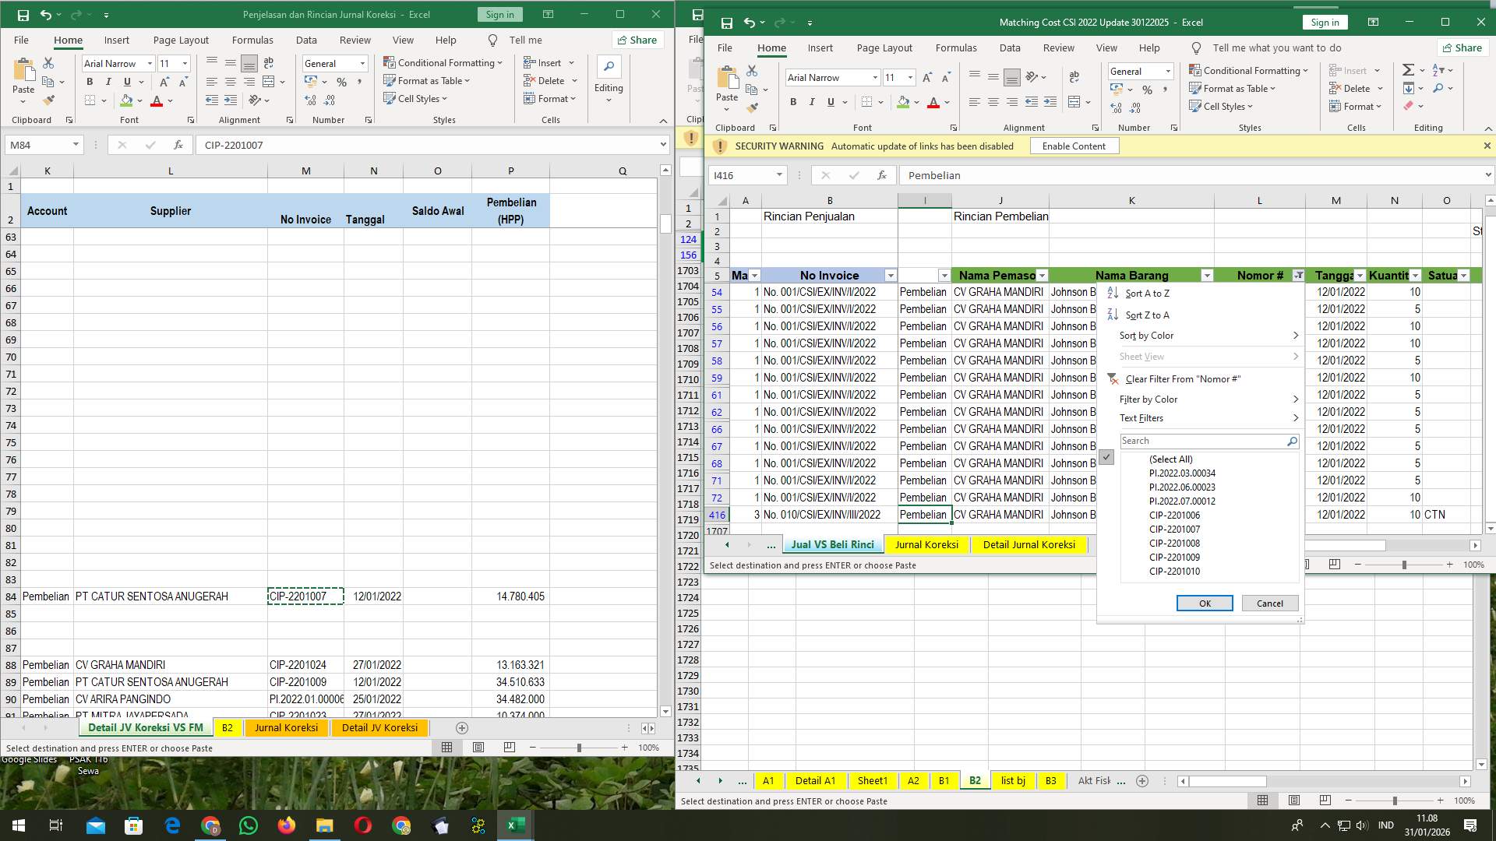Screen dimensions: 1496x841
Task: Apply Underline formatting
Action: pyautogui.click(x=831, y=101)
